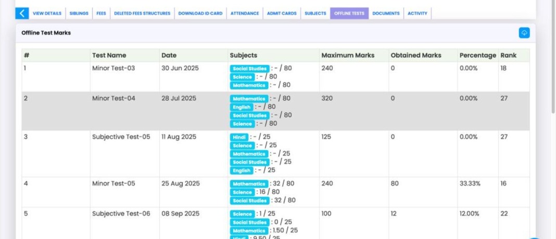Screen dimensions: 556x239
Task: Open the Fees tab
Action: pos(102,14)
